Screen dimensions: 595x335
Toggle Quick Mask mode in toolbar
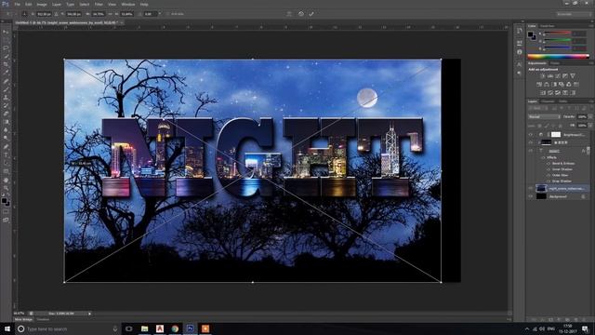point(6,211)
